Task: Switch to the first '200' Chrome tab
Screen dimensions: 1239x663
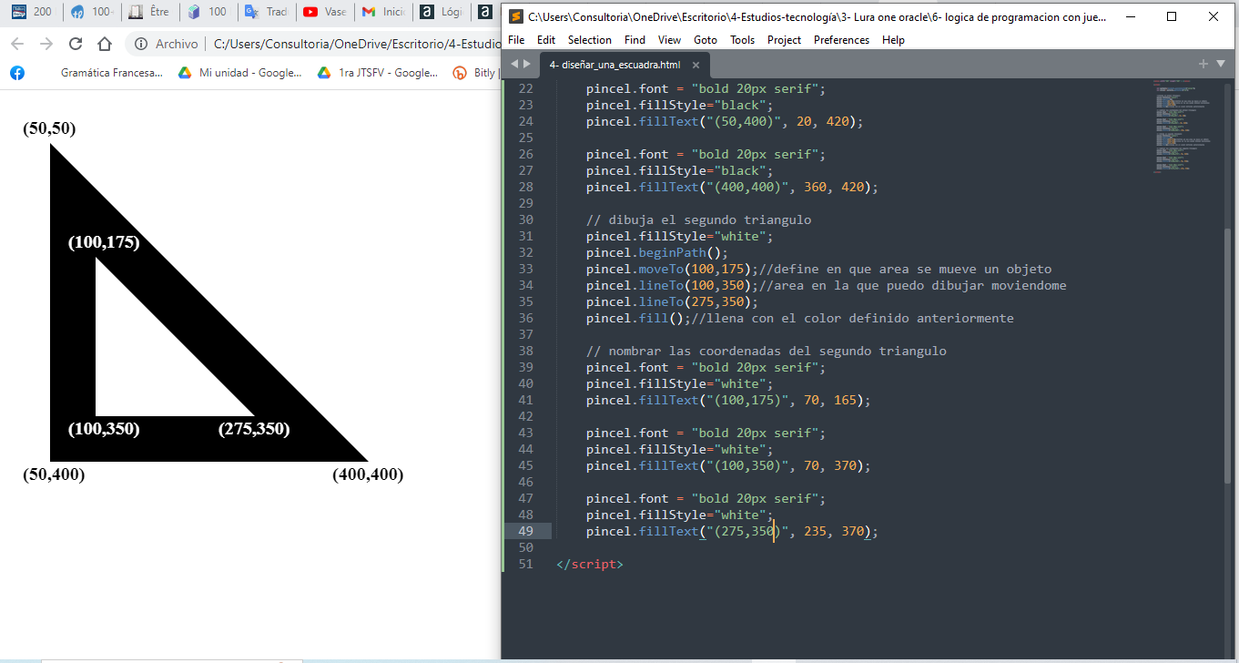Action: pos(33,12)
